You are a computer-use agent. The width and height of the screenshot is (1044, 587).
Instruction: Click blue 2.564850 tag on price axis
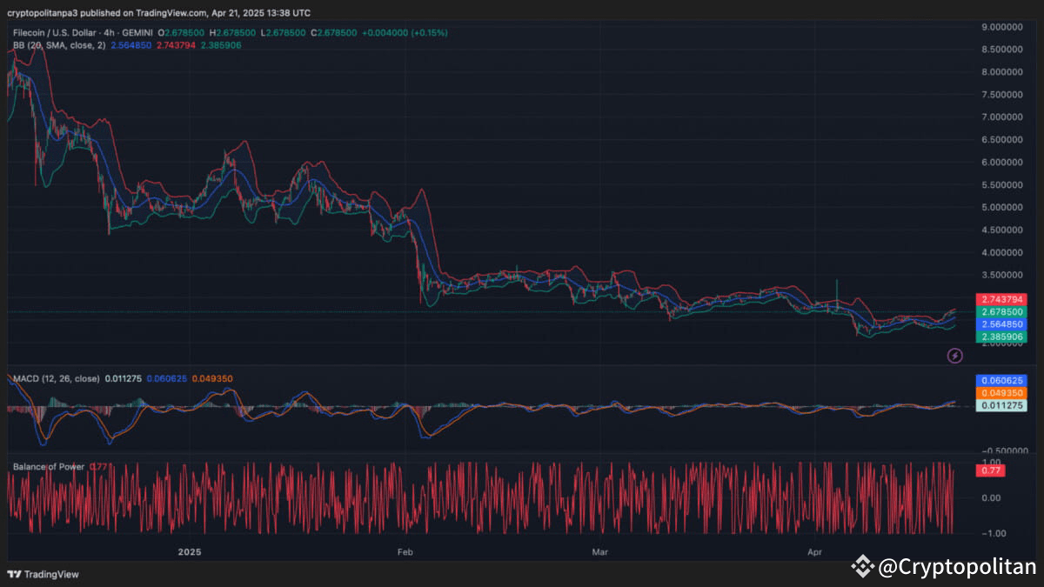pyautogui.click(x=1002, y=324)
